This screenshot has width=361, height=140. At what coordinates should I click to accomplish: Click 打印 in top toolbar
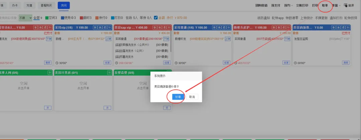[x=315, y=5]
